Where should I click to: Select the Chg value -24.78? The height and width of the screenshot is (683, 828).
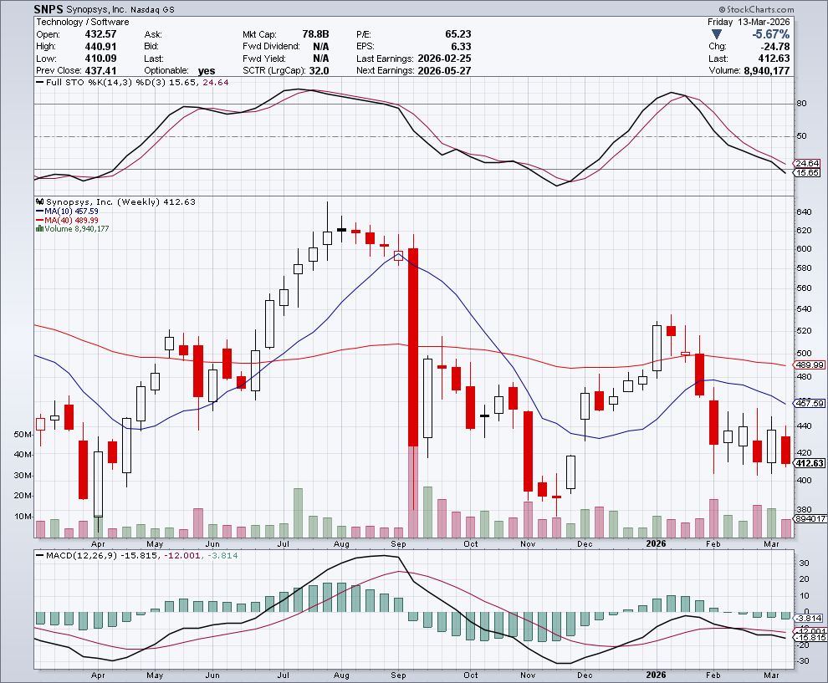coord(775,47)
